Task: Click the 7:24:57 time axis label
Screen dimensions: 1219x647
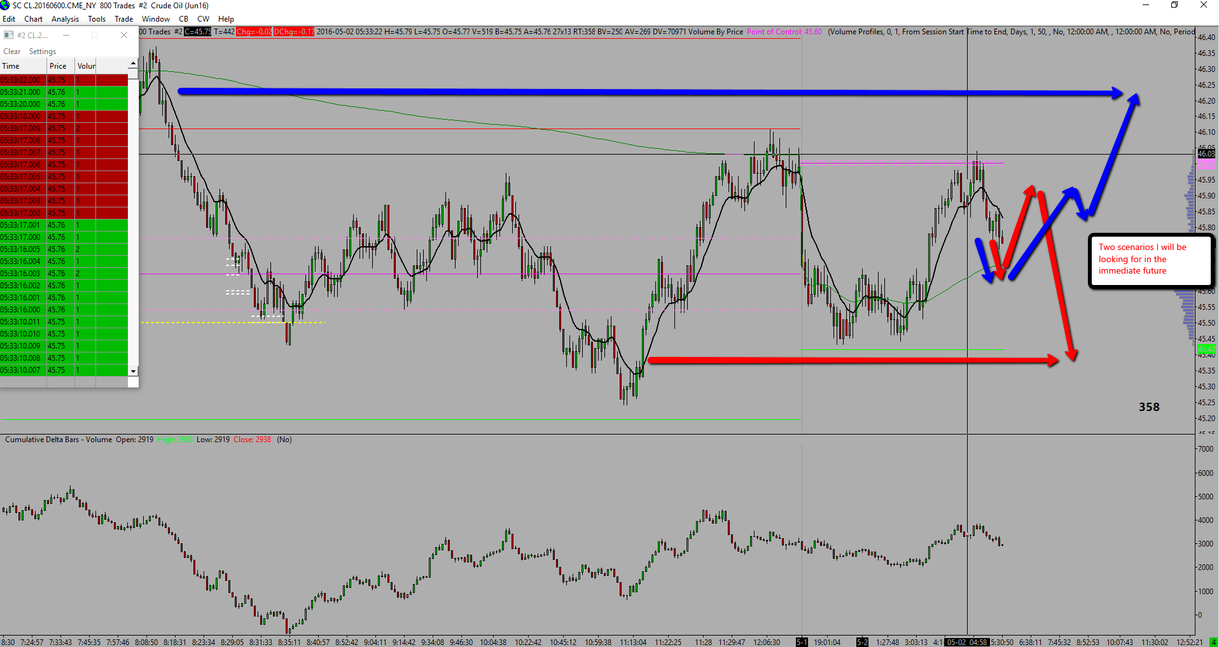Action: click(32, 643)
